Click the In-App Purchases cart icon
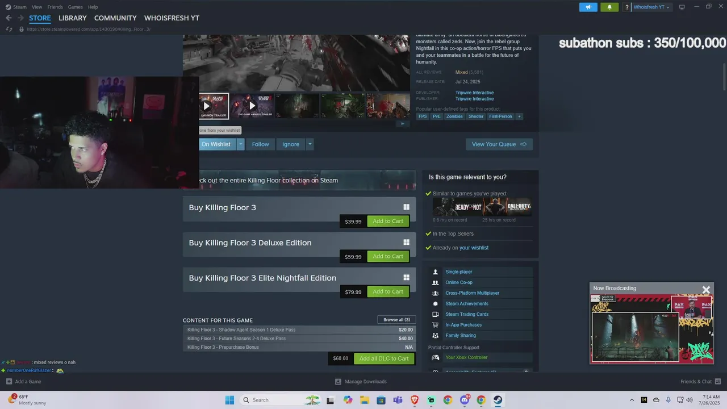727x409 pixels. point(435,325)
